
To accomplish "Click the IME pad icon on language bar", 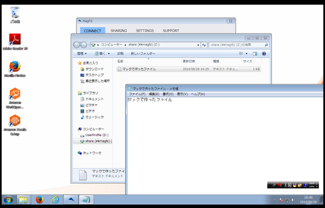I will click(x=295, y=185).
